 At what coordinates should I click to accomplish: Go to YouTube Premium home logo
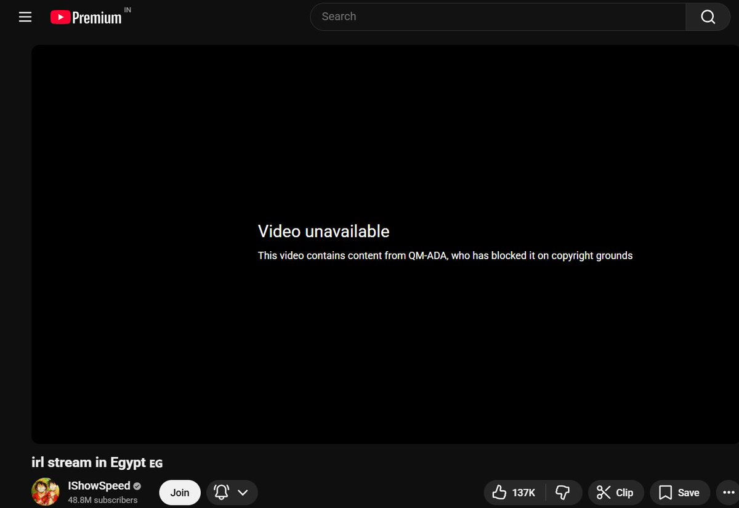point(86,17)
